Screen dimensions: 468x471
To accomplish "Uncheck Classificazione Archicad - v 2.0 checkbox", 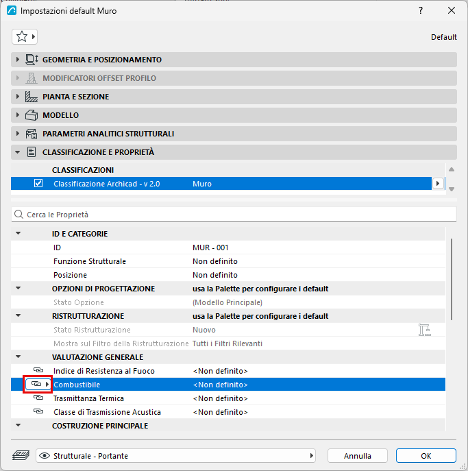I will pyautogui.click(x=38, y=183).
